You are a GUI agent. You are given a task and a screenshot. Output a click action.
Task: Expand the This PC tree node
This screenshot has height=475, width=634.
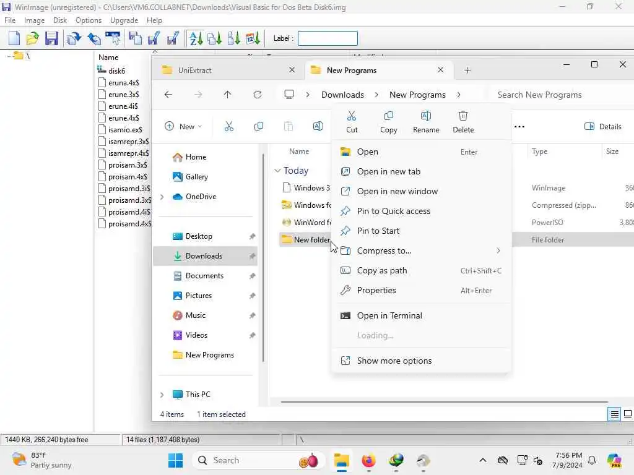point(162,395)
